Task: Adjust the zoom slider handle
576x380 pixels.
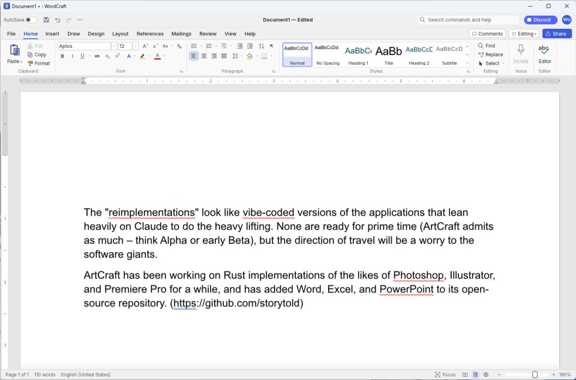Action: tap(535, 375)
